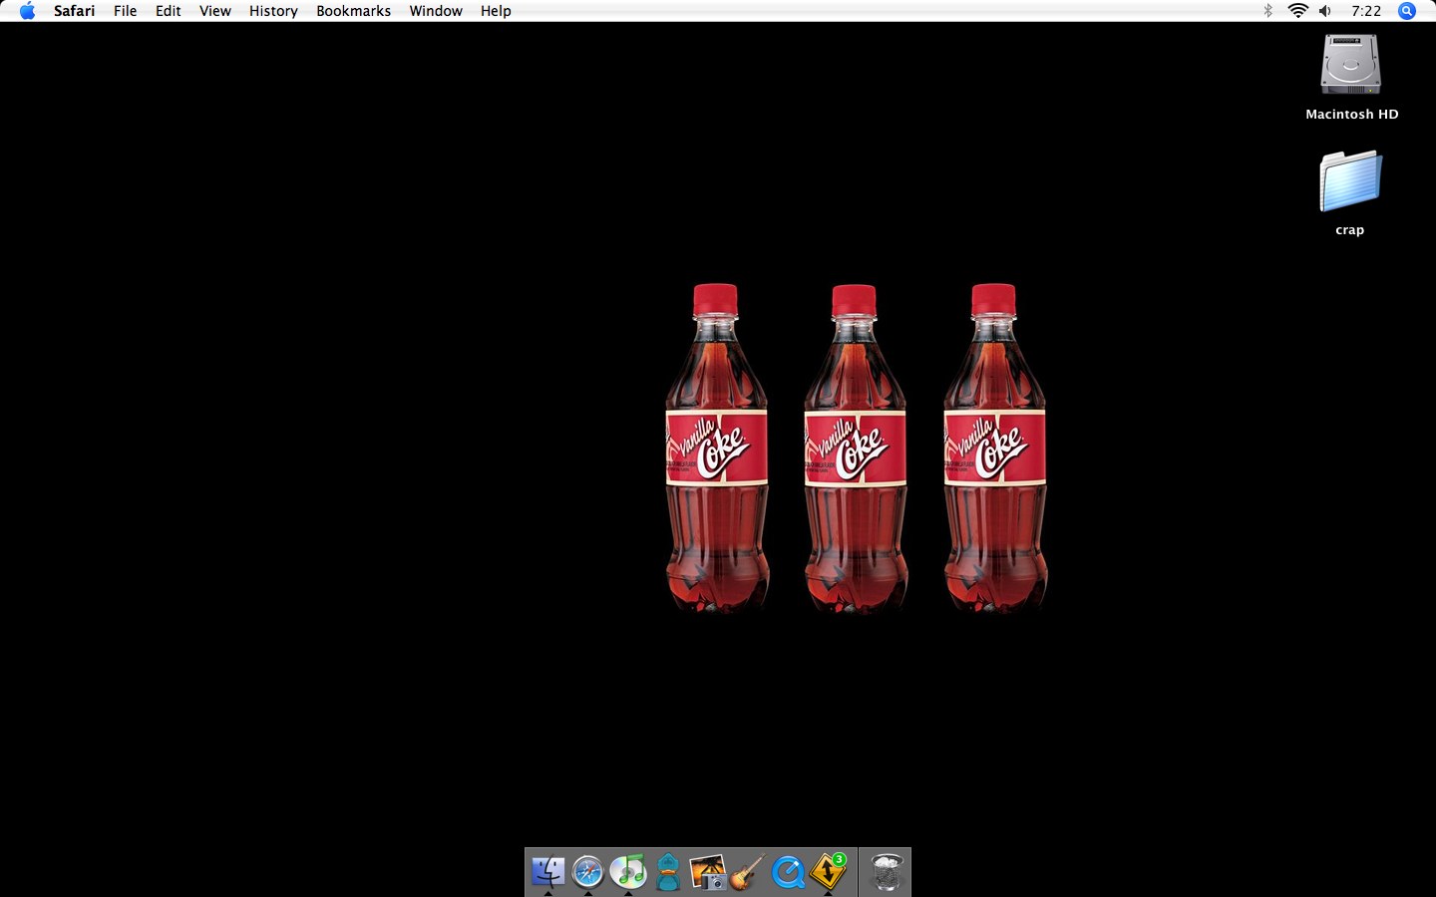Open the Bookmarks menu
The width and height of the screenshot is (1436, 897).
point(354,11)
